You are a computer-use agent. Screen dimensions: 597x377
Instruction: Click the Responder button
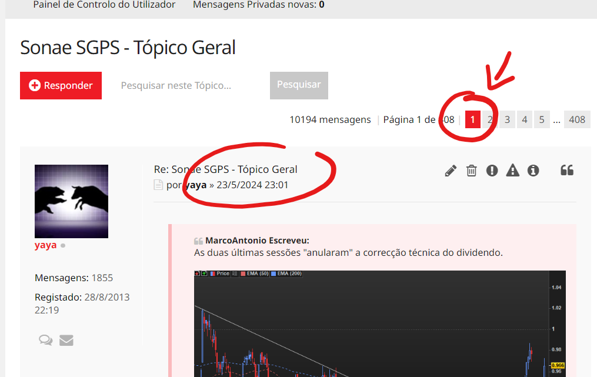point(61,86)
